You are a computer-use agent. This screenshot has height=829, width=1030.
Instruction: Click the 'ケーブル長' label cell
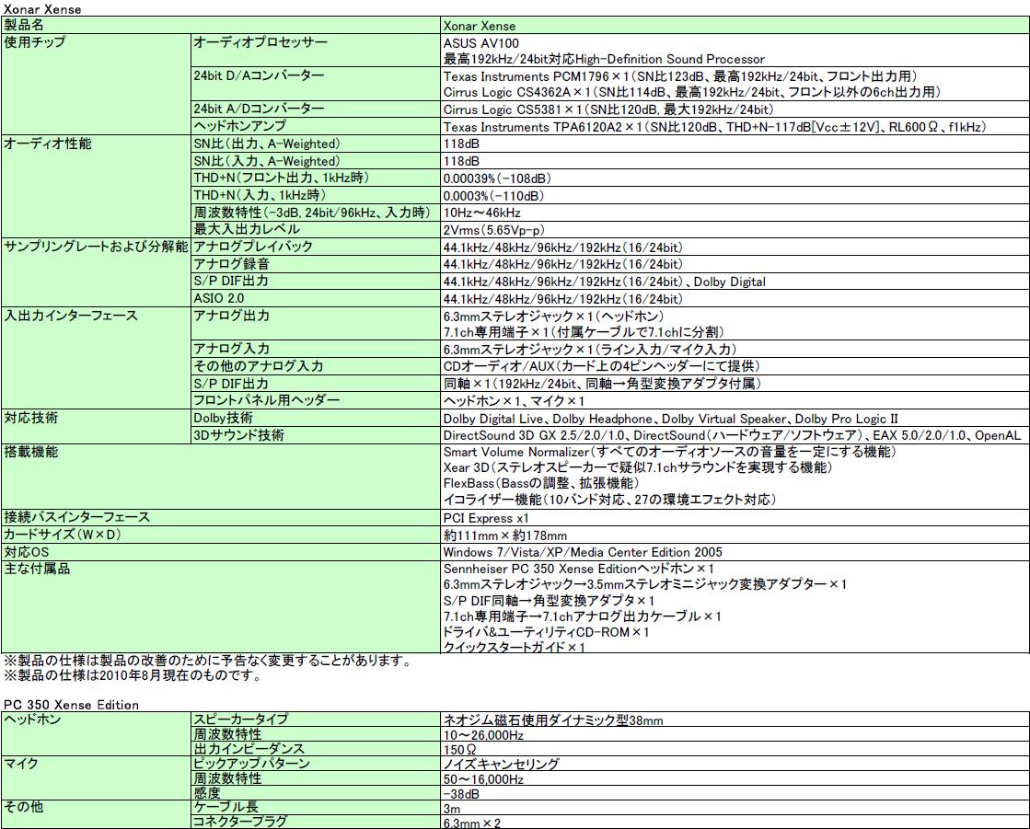(x=316, y=807)
